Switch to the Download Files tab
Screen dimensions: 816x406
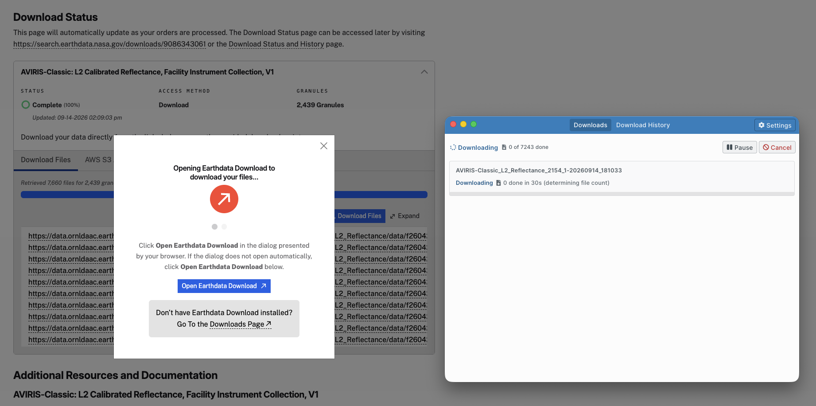pyautogui.click(x=46, y=160)
